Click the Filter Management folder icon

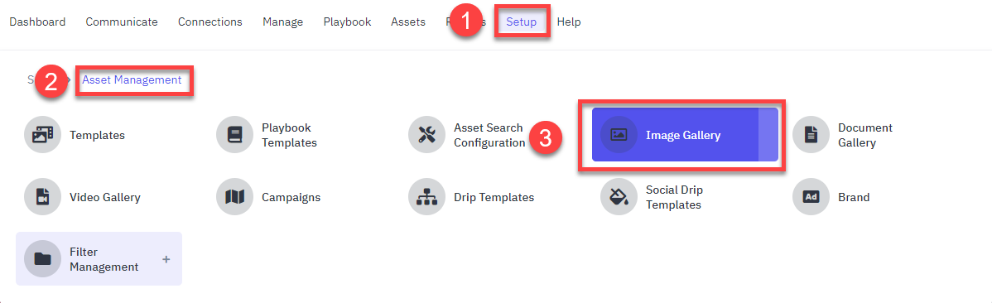pyautogui.click(x=42, y=259)
